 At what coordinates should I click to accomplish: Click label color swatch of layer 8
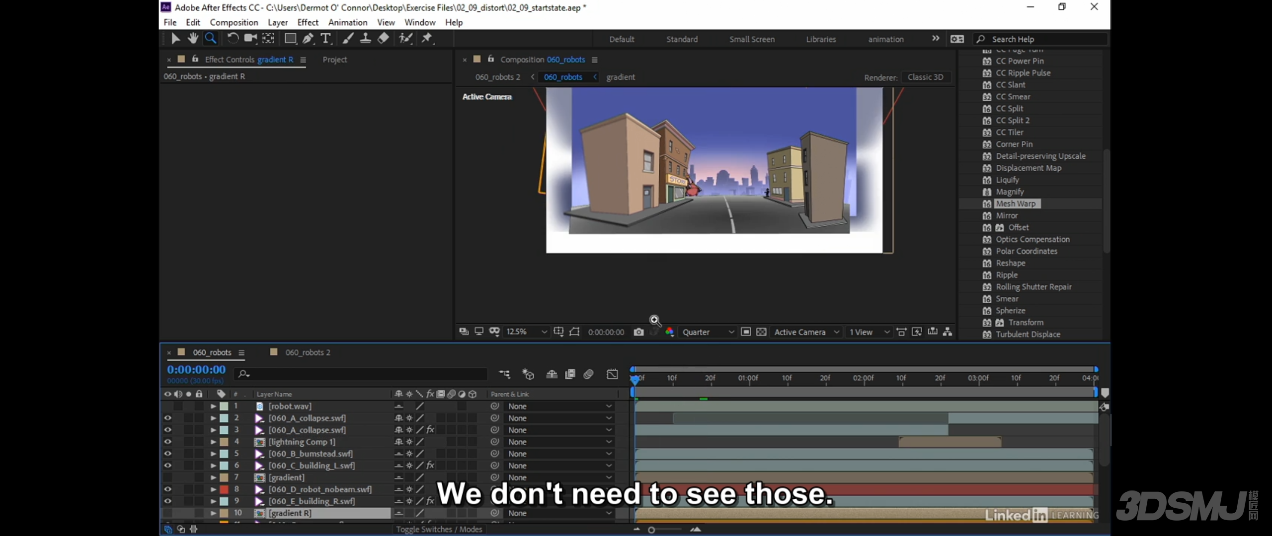point(224,489)
